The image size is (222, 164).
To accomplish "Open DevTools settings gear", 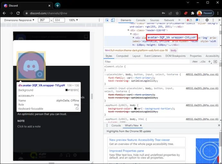I will 207,20.
